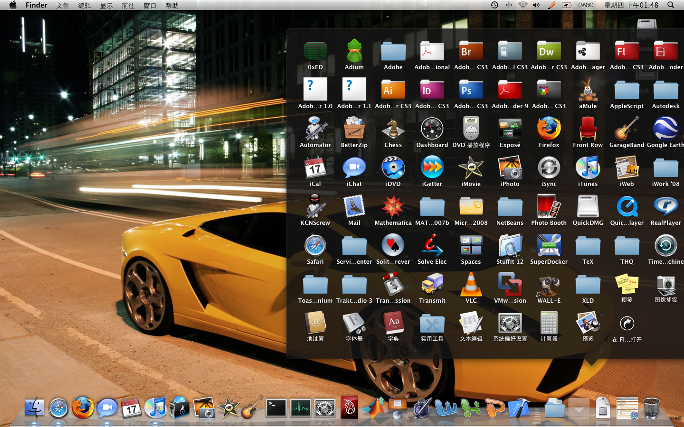Click the Spotlight search icon
684x427 pixels.
[x=671, y=5]
